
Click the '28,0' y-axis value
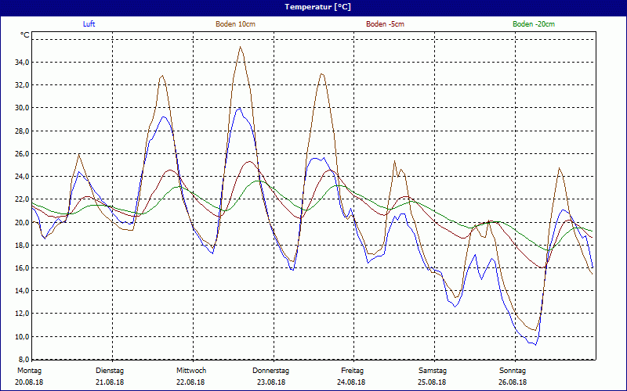coord(21,131)
